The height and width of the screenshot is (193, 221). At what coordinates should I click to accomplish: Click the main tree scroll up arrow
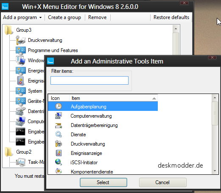[x=176, y=29]
